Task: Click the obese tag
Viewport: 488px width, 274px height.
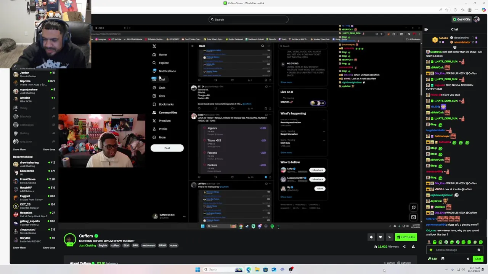Action: (x=174, y=245)
